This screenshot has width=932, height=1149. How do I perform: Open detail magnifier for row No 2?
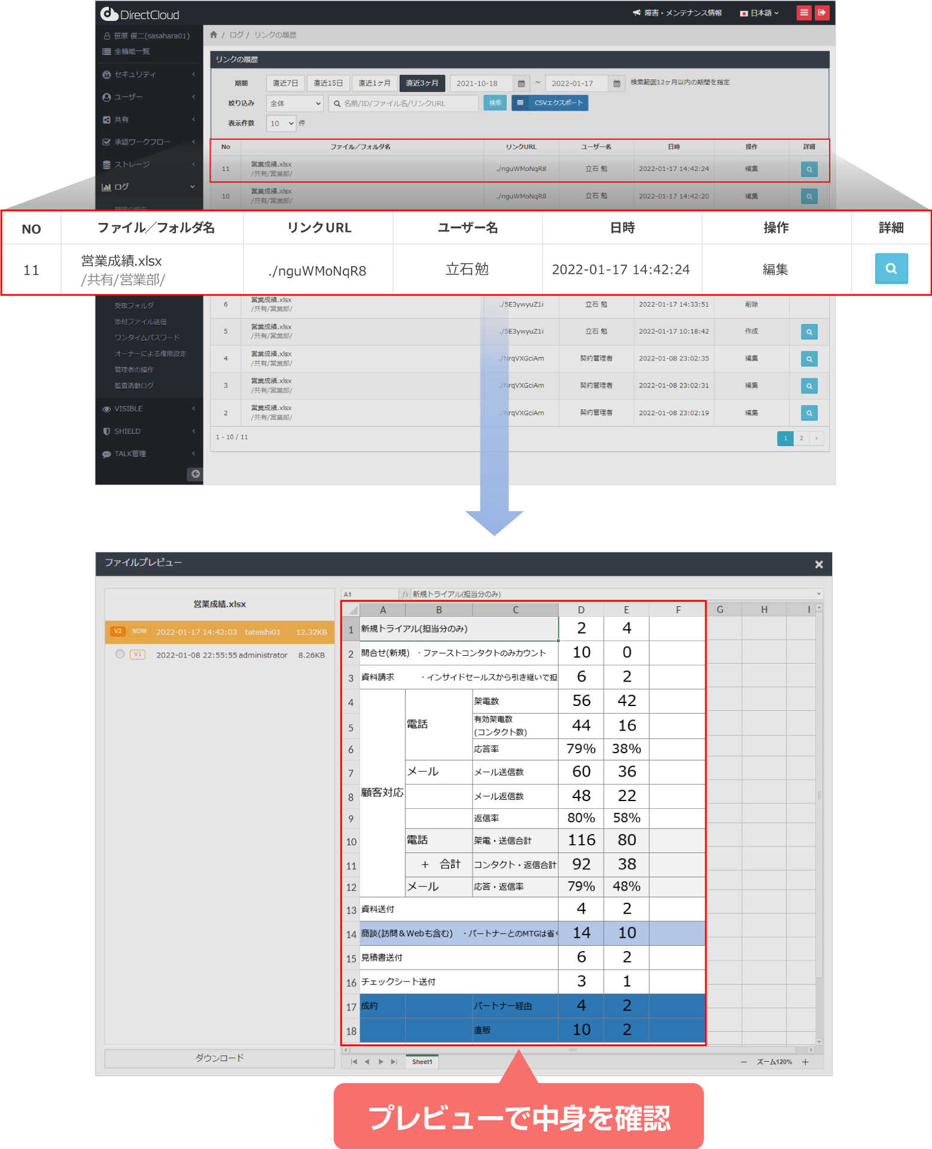tap(809, 412)
